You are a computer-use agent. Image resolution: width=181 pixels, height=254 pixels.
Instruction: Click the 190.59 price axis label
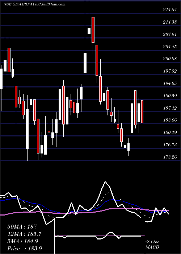coord(170,96)
